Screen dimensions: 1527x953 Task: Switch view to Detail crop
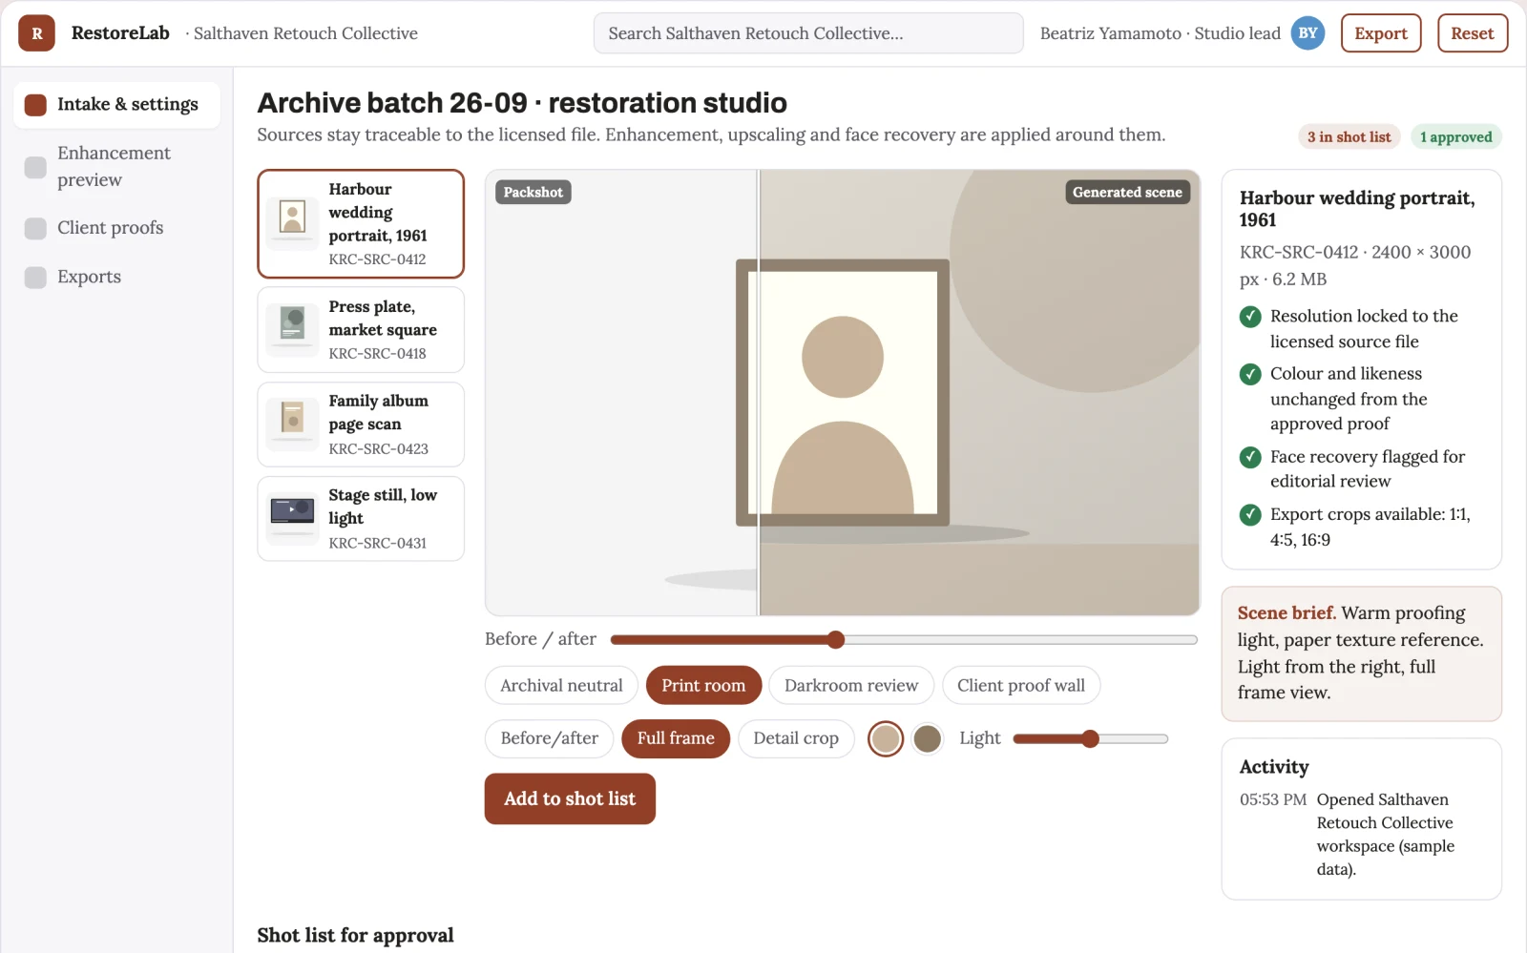point(796,738)
